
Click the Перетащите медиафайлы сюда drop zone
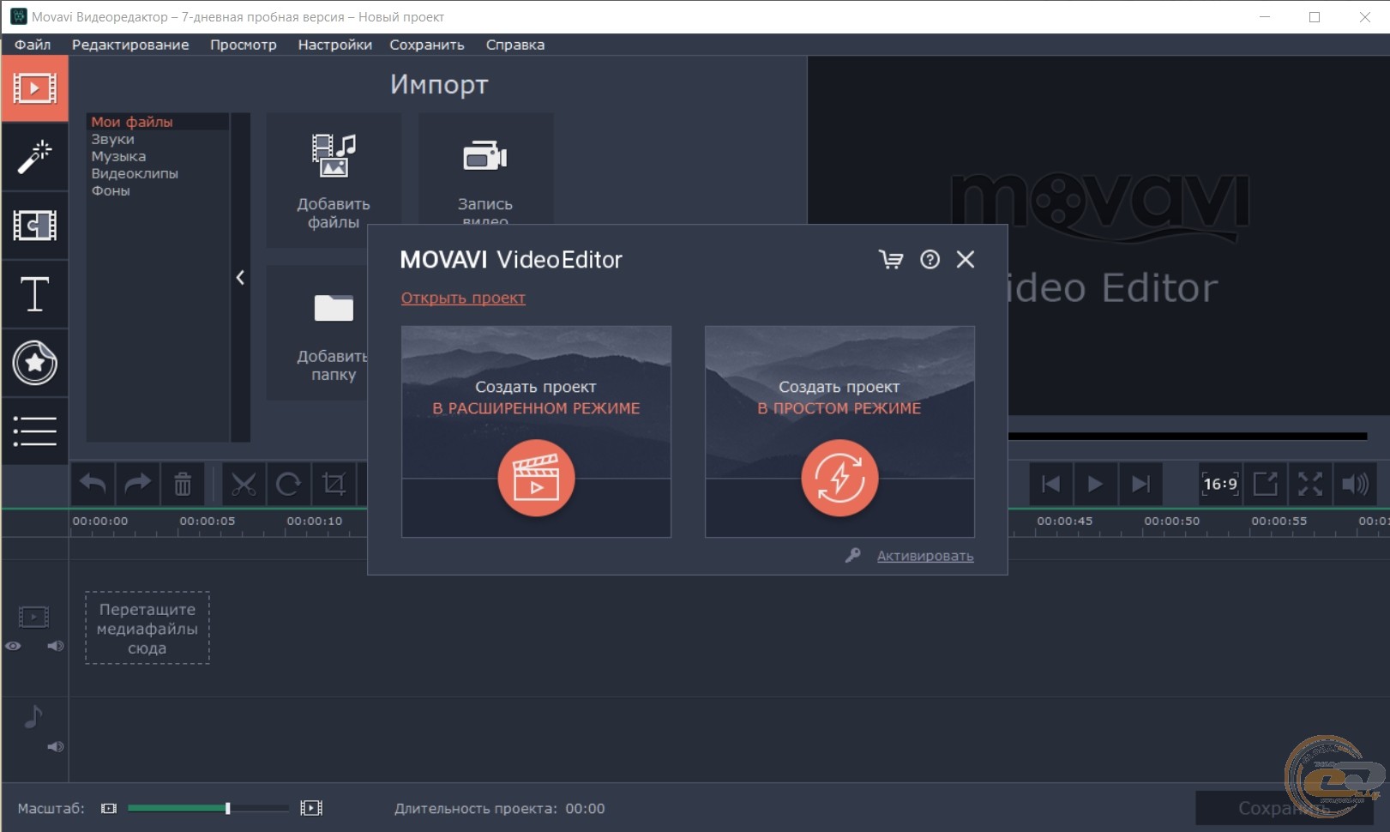click(x=147, y=628)
